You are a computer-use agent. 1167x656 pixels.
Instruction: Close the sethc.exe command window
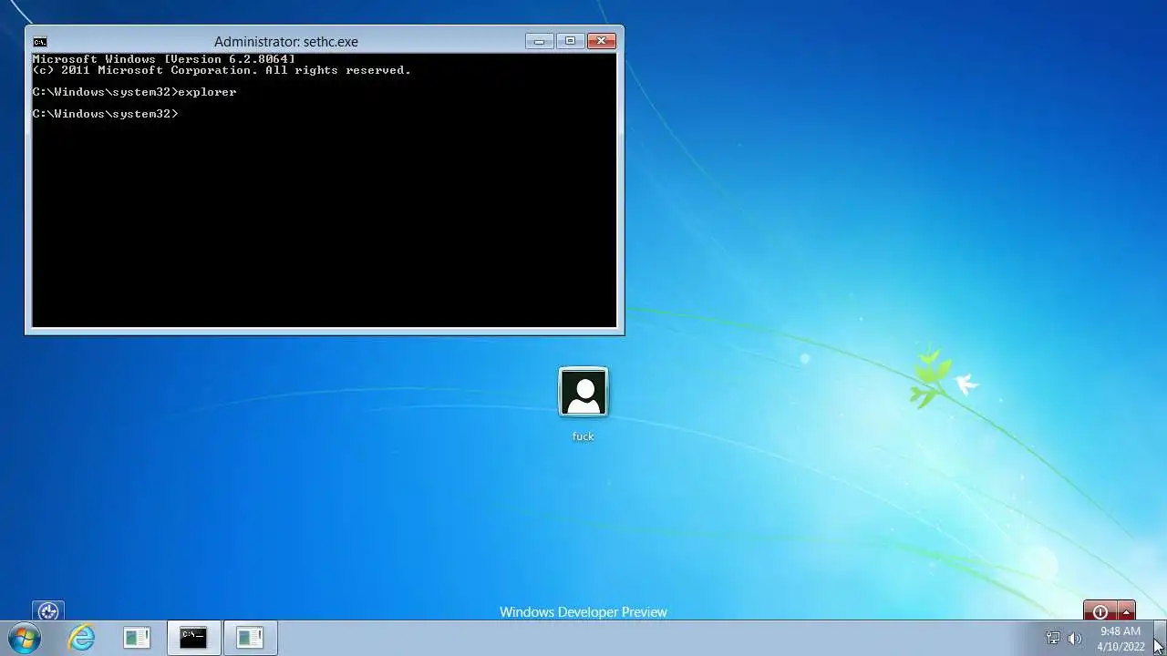click(602, 41)
